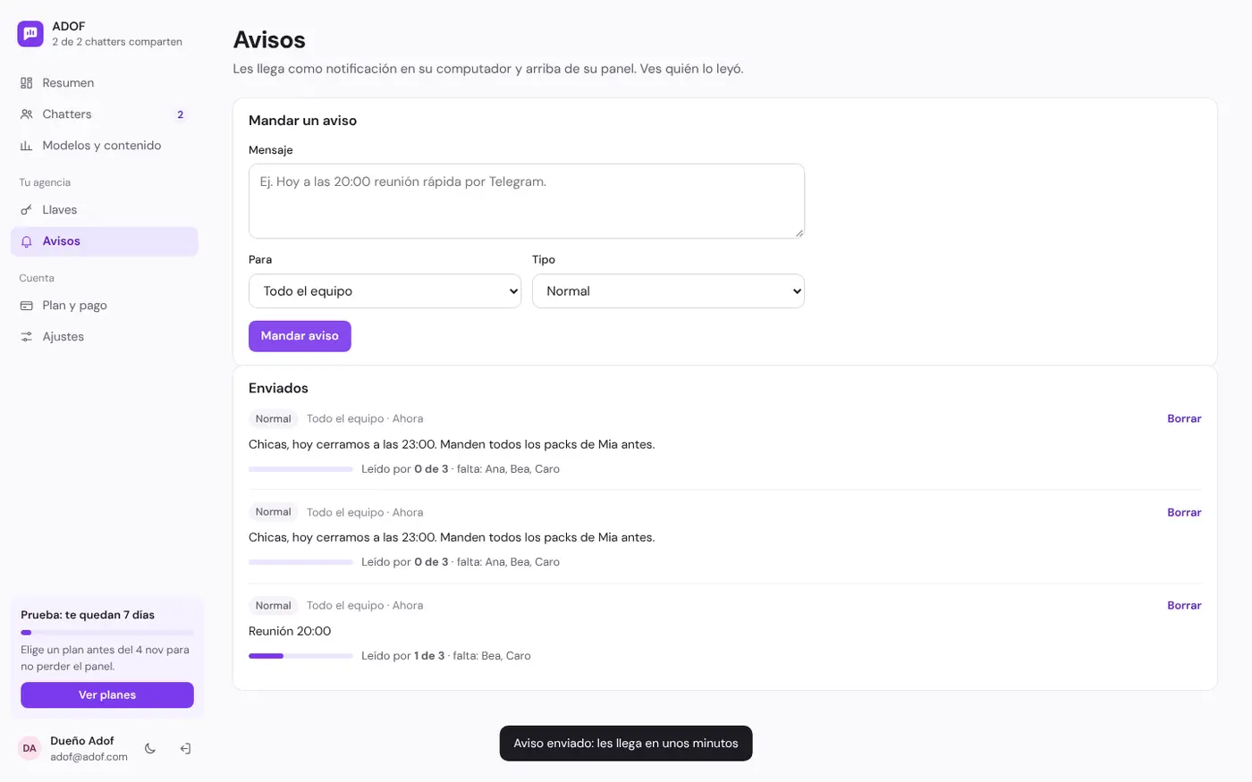Click the toast 'Aviso enviado: les llega en unos minutos'
Screen dimensions: 1252x782
point(626,744)
